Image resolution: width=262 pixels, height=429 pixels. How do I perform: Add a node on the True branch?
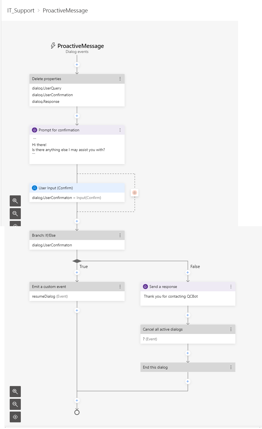coord(77,272)
